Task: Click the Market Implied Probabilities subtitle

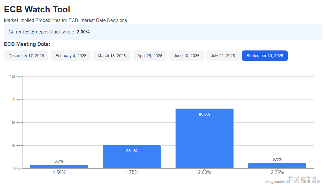Action: 65,20
